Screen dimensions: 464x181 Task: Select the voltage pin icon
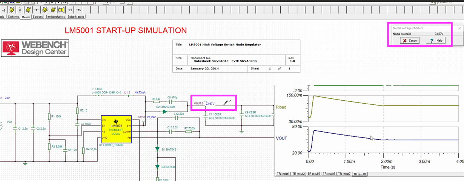[x=3, y=9]
